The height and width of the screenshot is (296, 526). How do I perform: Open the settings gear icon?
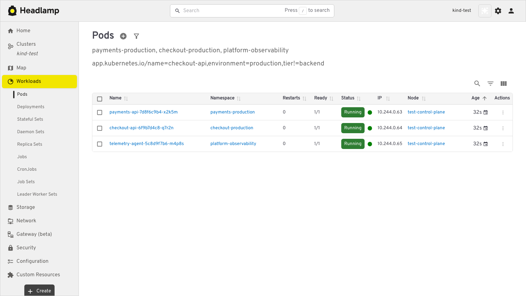coord(498,11)
